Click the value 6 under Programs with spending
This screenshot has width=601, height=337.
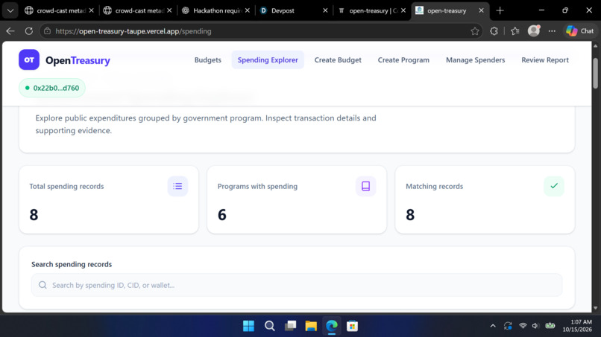(222, 214)
